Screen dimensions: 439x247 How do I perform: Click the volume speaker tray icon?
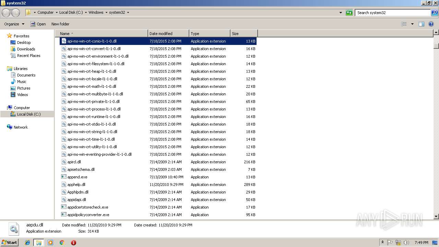406,243
